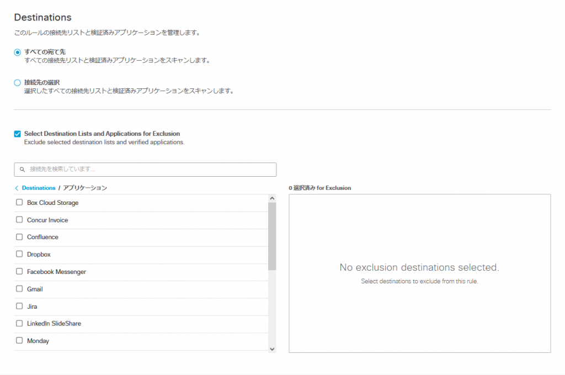Click the Facebook Messenger label
The image size is (565, 375).
pyautogui.click(x=57, y=272)
